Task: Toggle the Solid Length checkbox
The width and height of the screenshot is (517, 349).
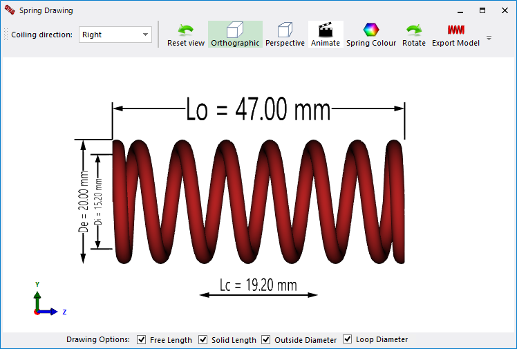Action: point(203,340)
